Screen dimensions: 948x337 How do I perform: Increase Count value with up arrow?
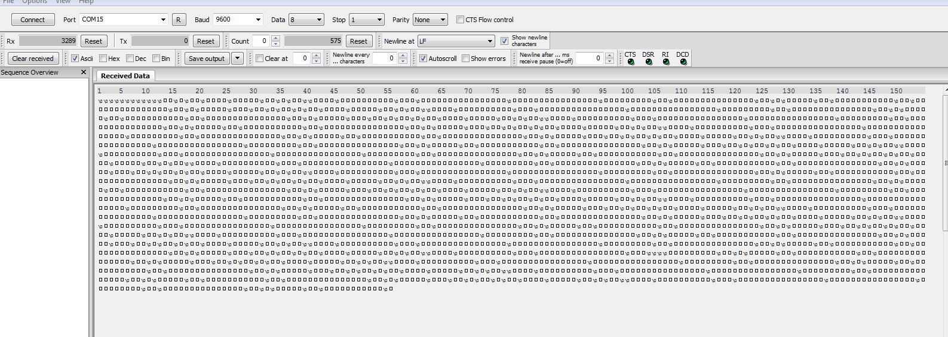(x=275, y=38)
